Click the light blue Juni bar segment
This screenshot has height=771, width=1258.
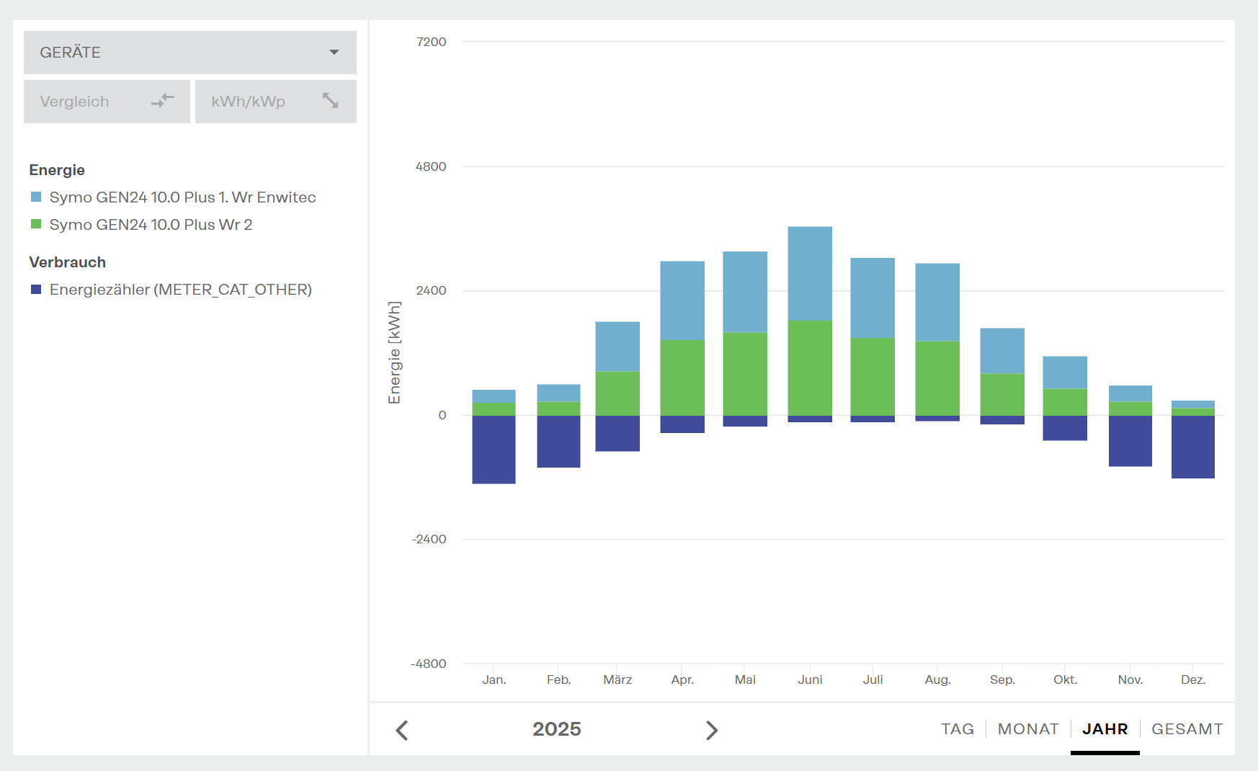(x=810, y=274)
